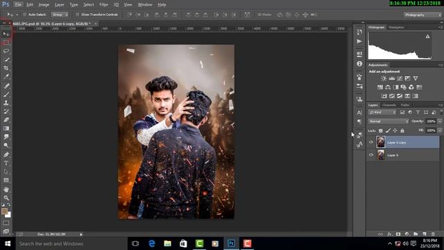
Task: Open the Fill slider dropdown arrow
Action: click(x=440, y=131)
